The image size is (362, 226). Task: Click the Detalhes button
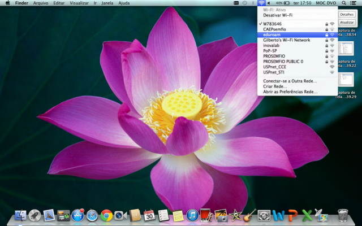point(347,14)
